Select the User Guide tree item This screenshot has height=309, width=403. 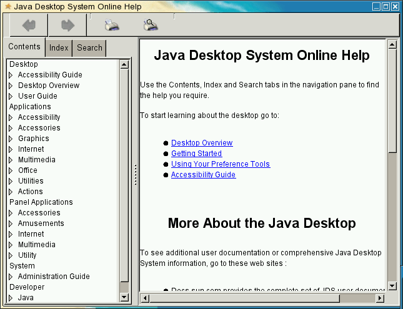point(37,96)
